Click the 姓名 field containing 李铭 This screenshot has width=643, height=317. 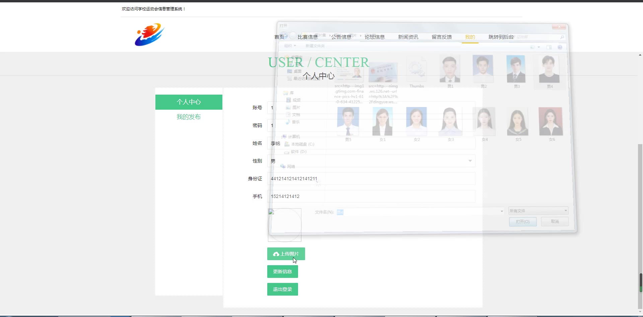(x=371, y=143)
